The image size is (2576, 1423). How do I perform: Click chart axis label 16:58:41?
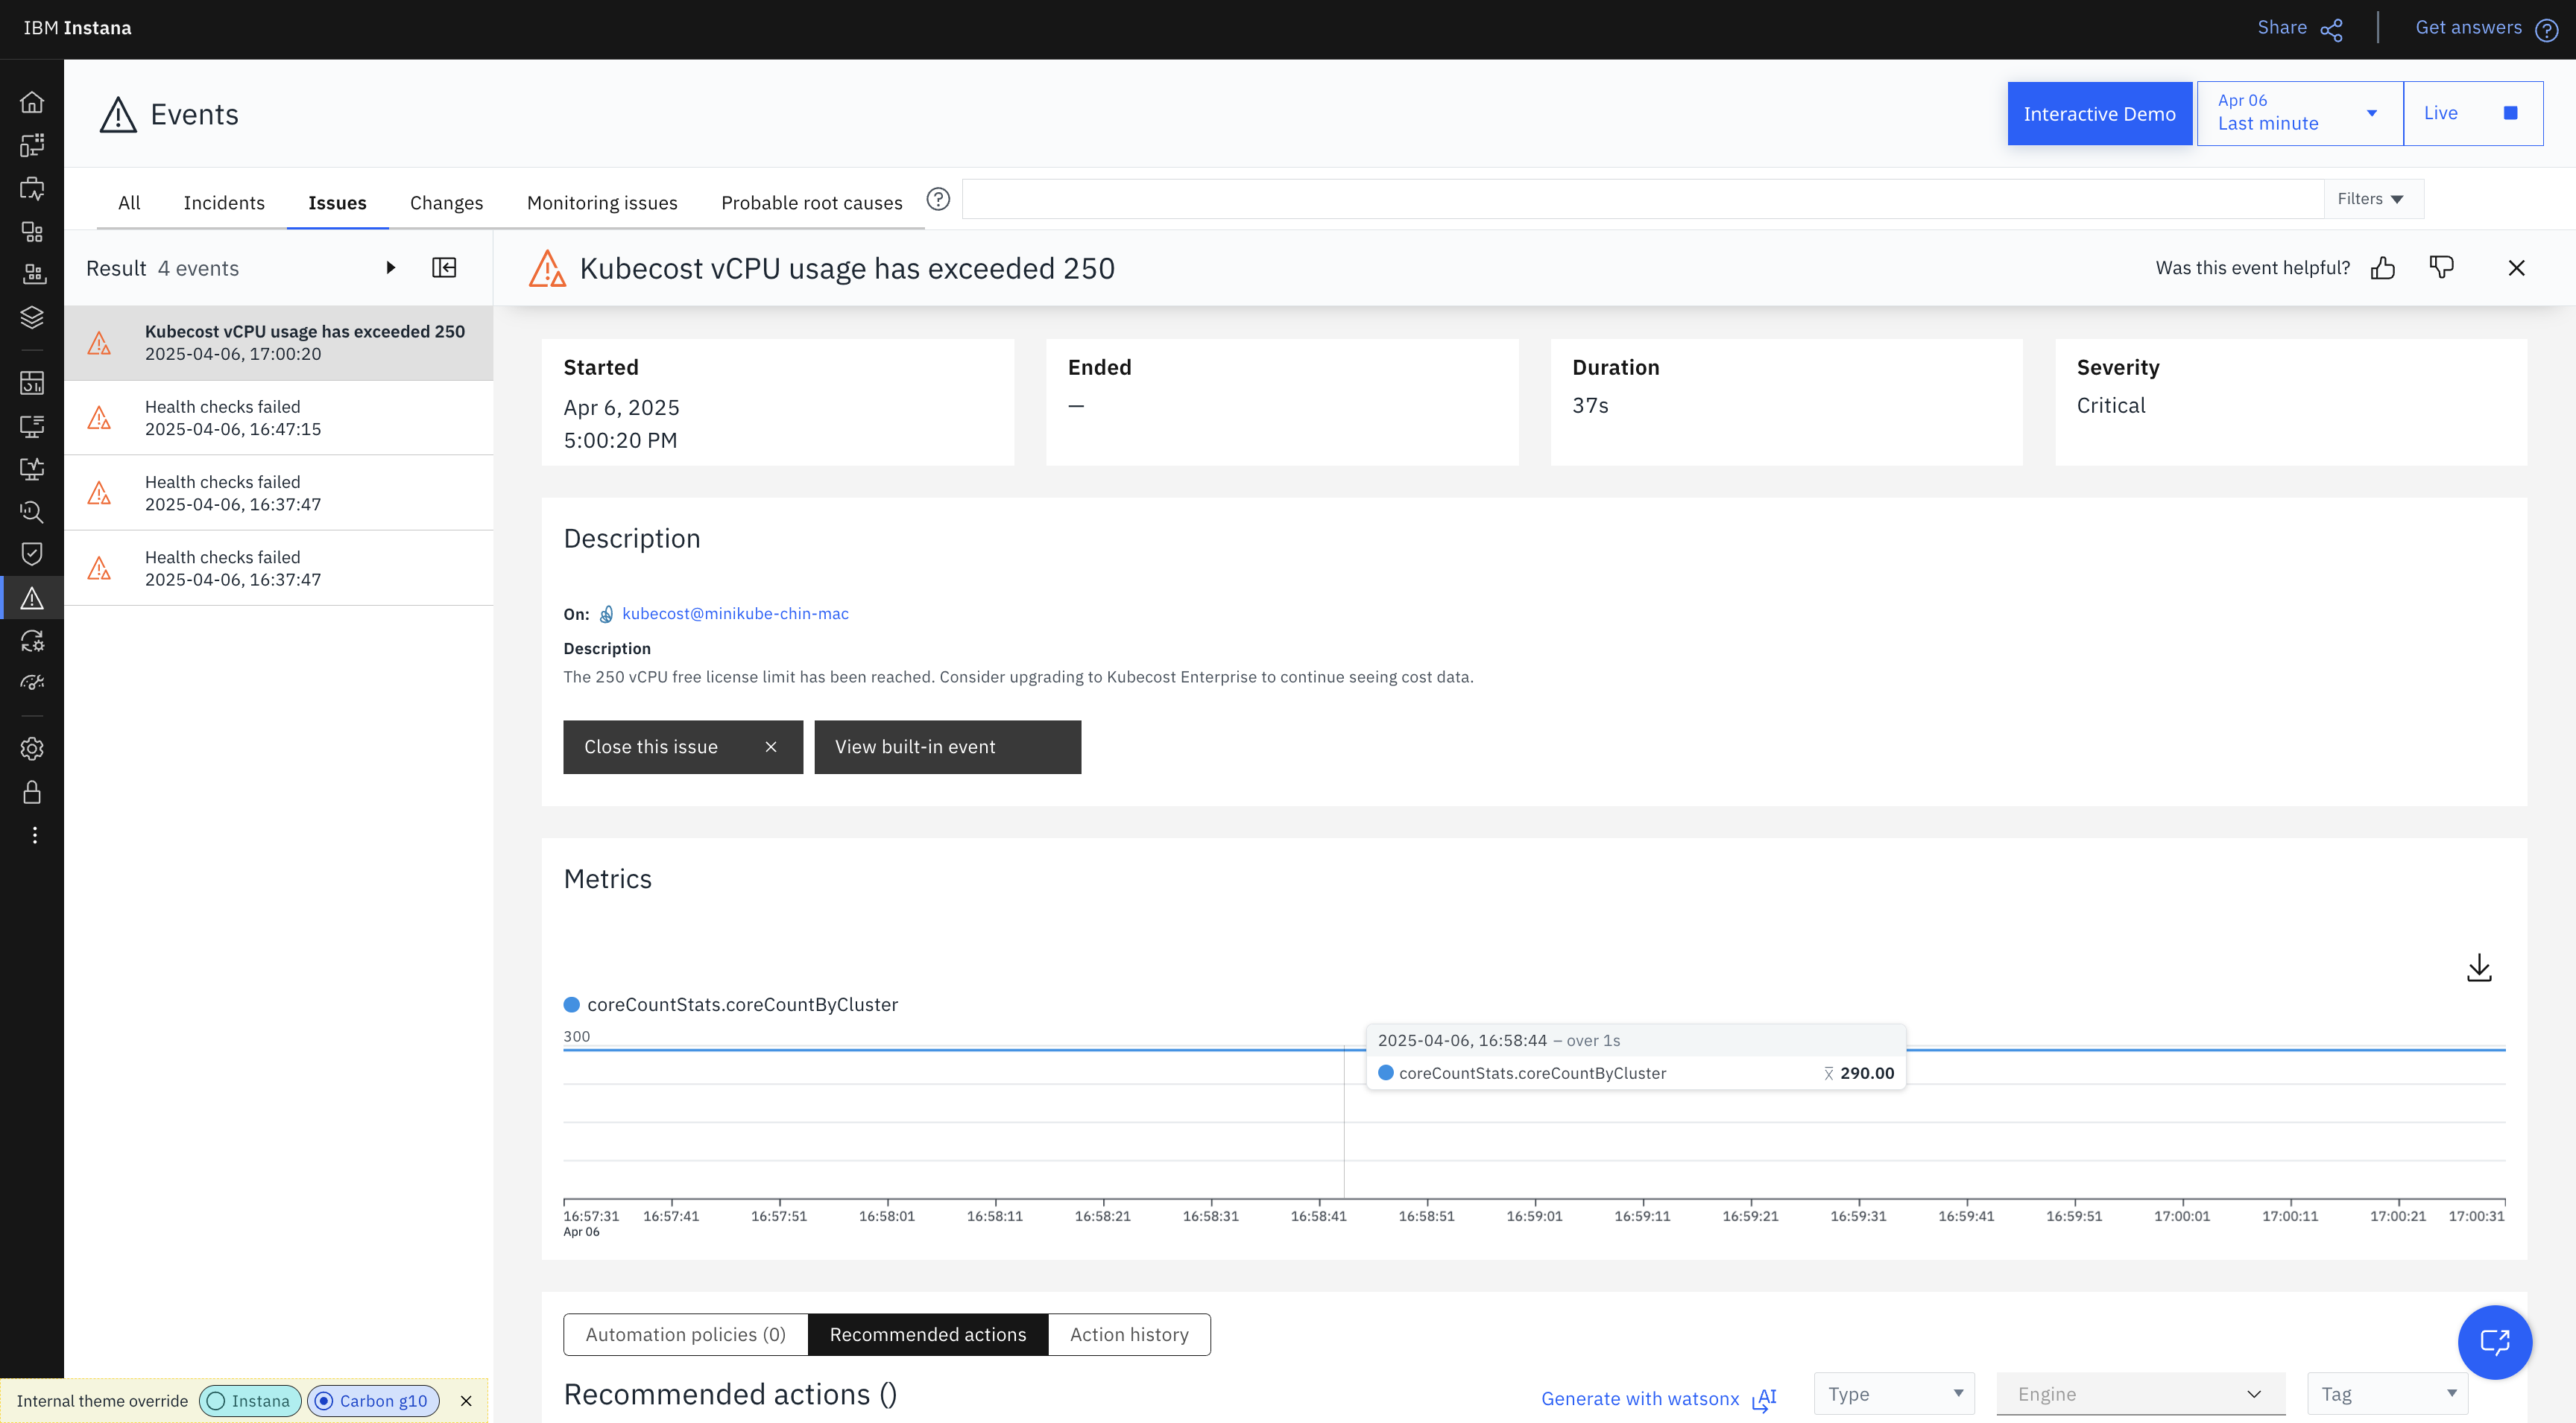coord(1318,1216)
